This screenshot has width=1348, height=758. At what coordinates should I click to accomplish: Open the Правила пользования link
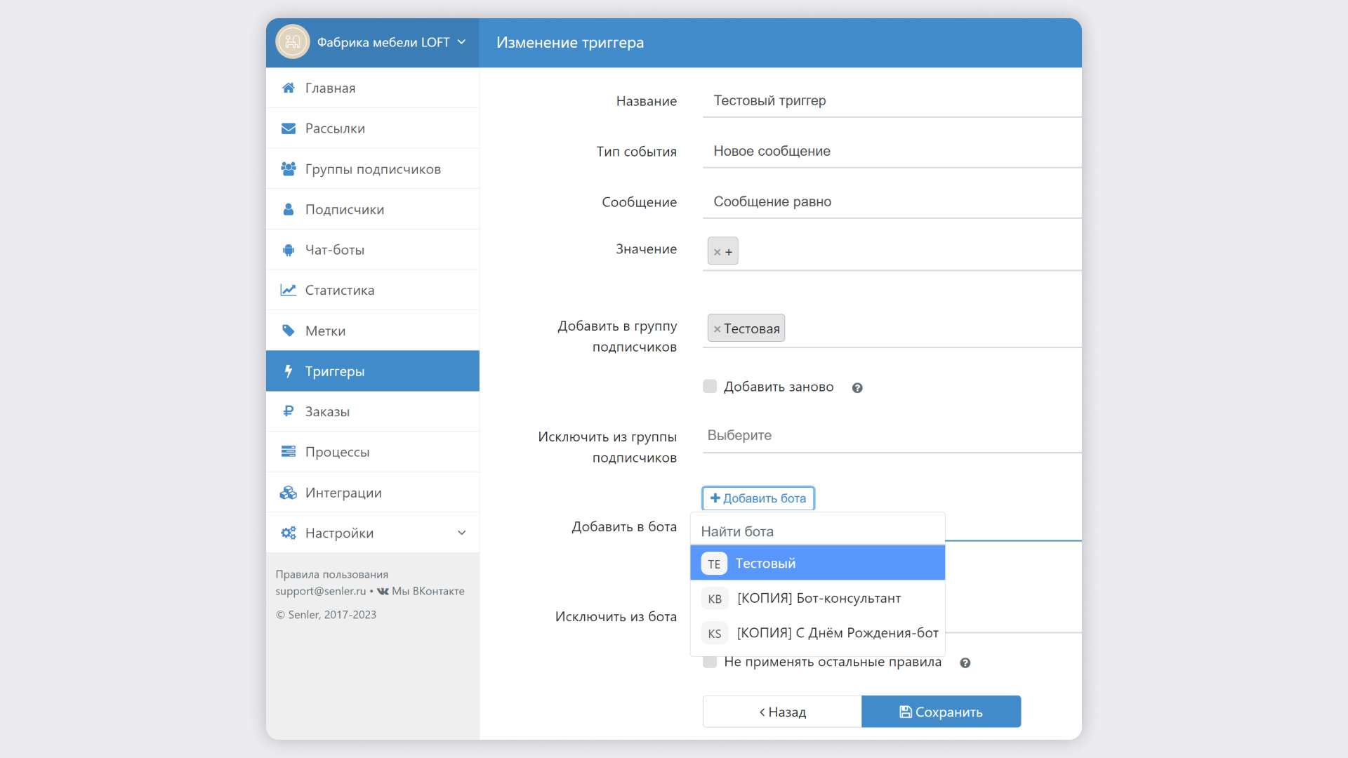click(x=332, y=574)
